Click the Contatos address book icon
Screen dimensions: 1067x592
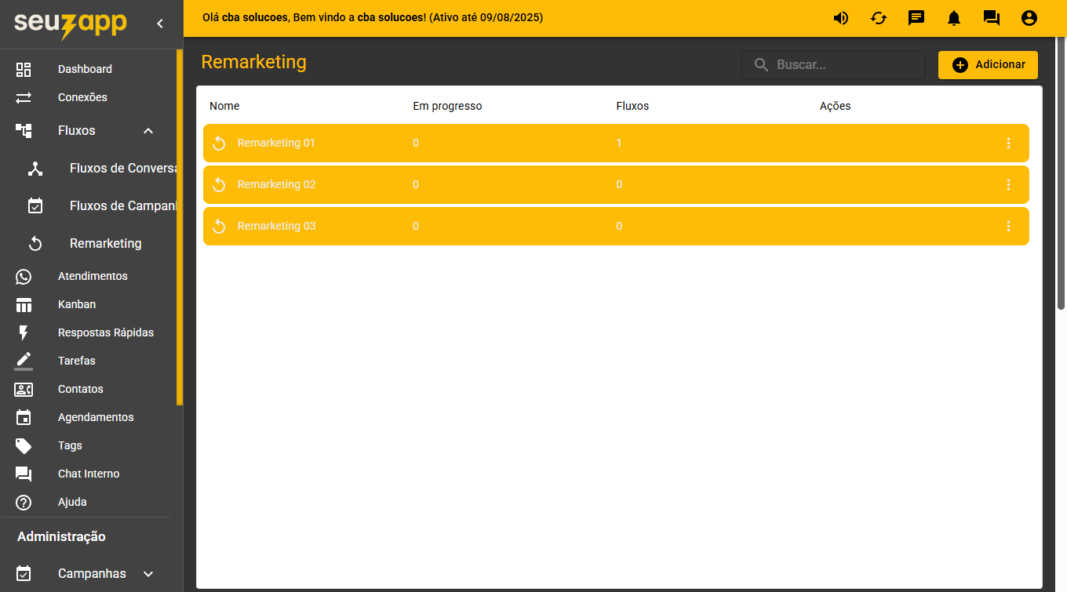[x=24, y=389]
